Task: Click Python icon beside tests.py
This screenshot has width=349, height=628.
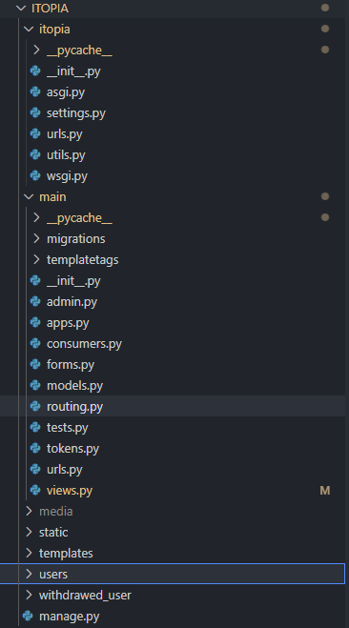Action: tap(35, 427)
